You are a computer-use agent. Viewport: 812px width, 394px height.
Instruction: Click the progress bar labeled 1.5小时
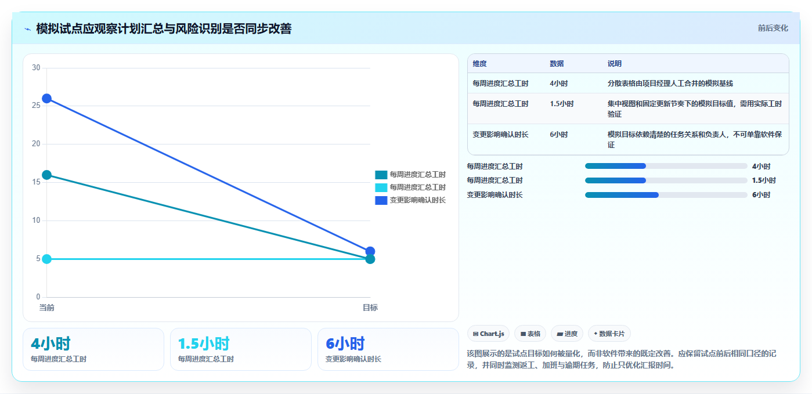[666, 180]
